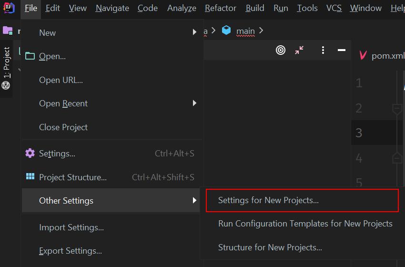Expand the New submenu arrow
The height and width of the screenshot is (267, 405).
click(194, 32)
